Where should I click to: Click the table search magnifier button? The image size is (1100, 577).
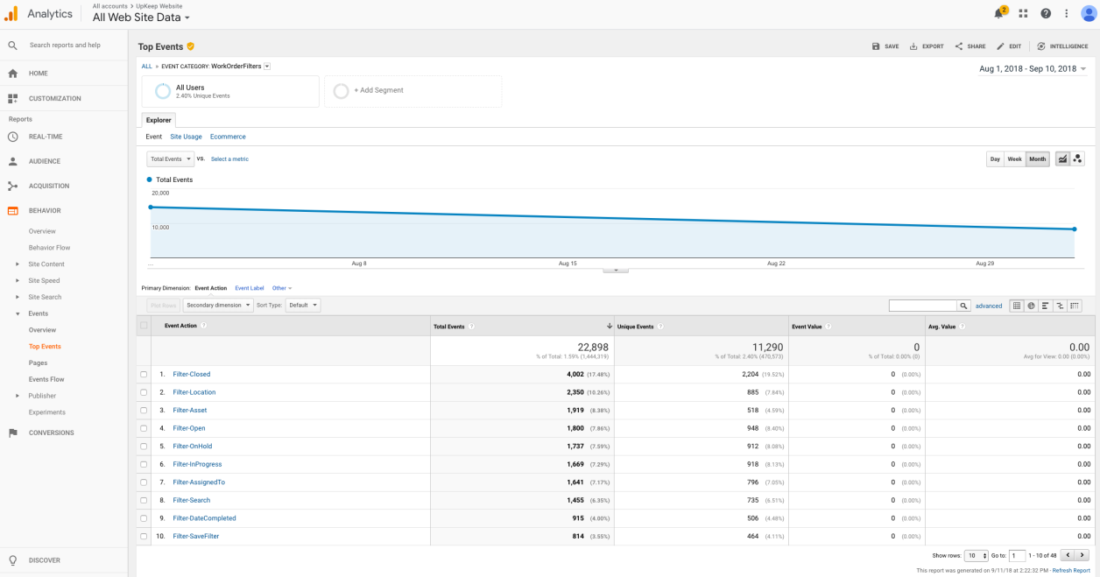[x=964, y=306]
